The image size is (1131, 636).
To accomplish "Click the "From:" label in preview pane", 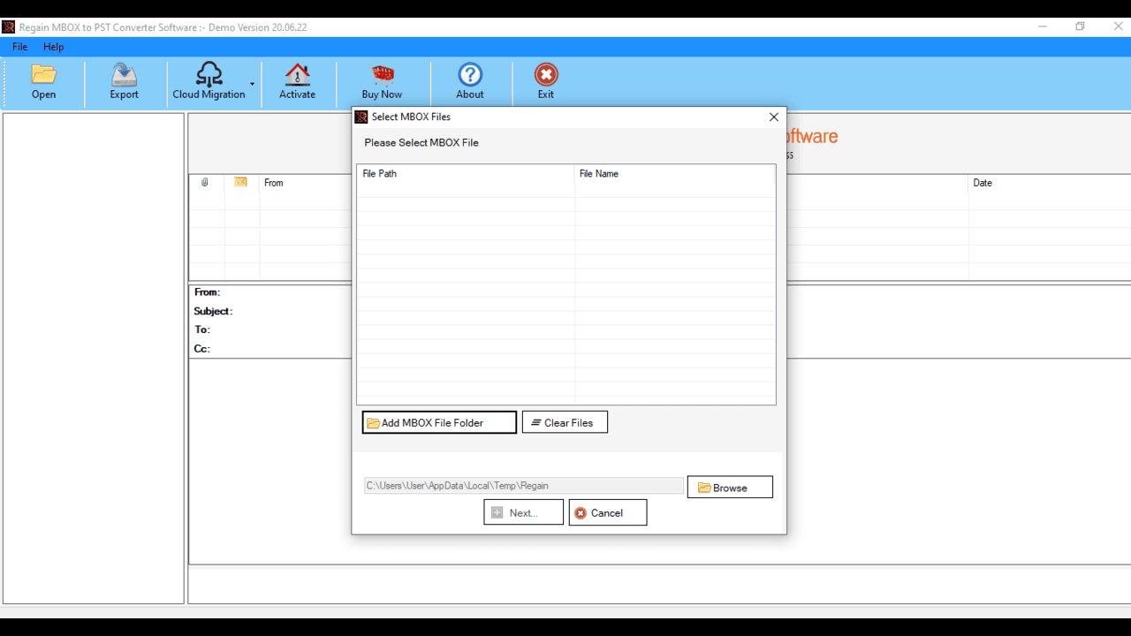I will click(x=207, y=292).
